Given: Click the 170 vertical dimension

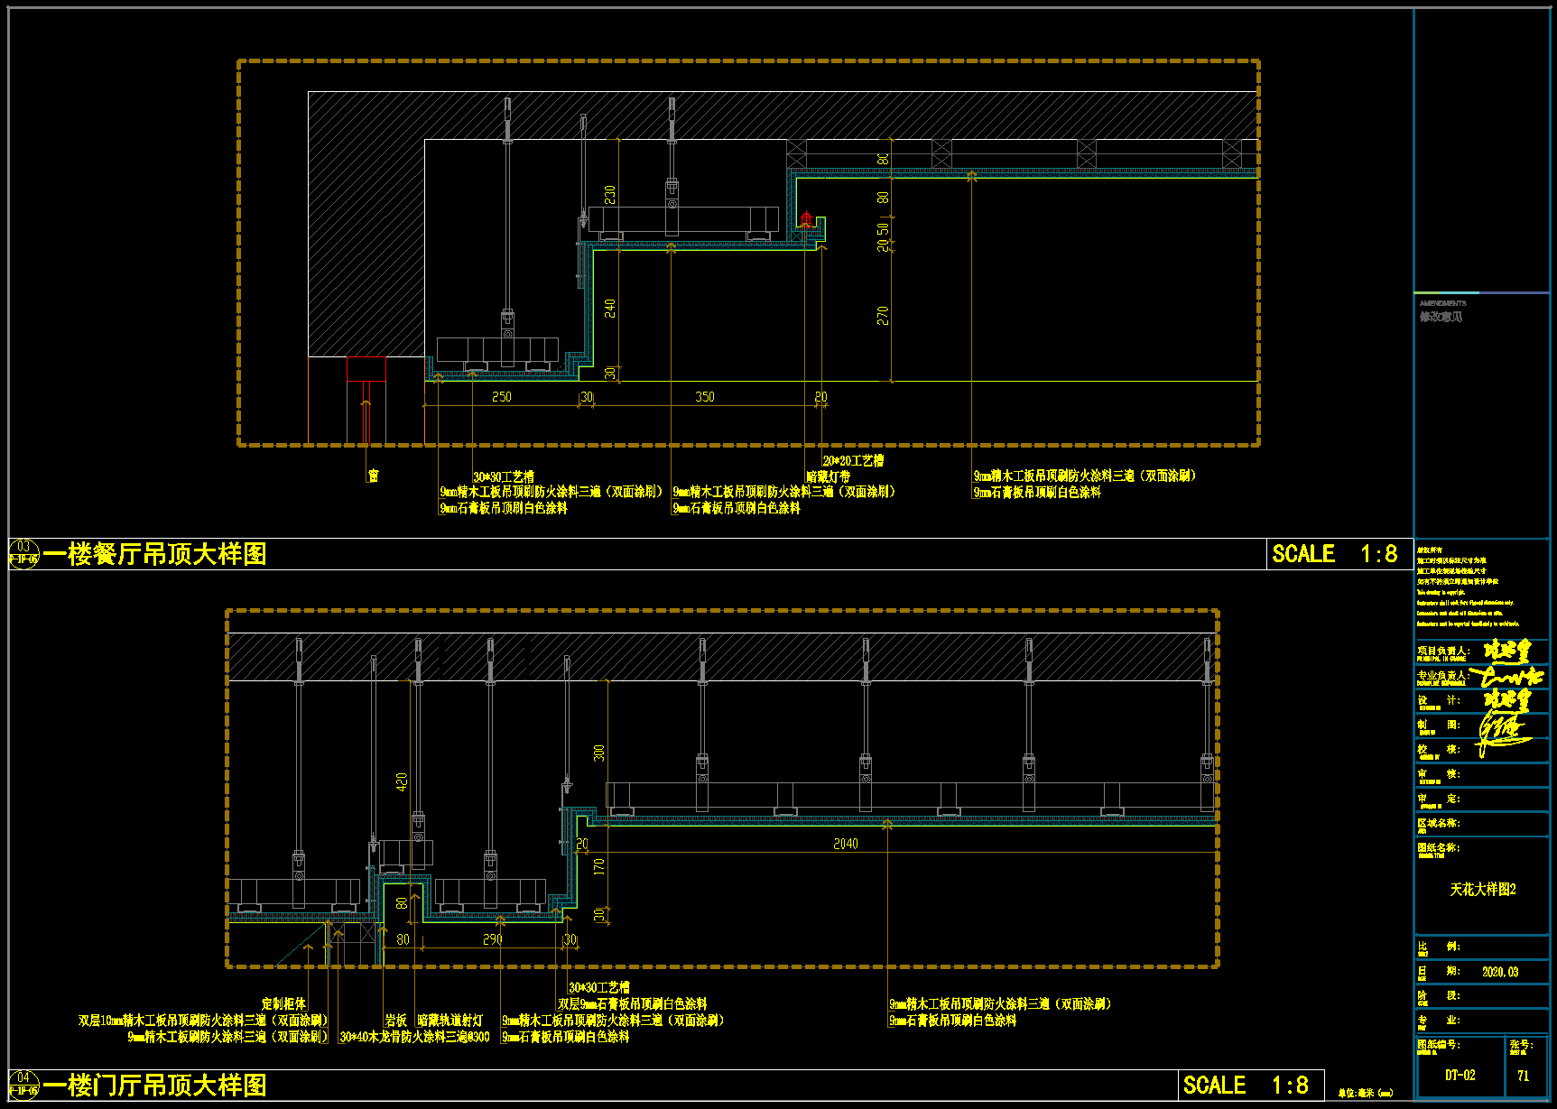Looking at the screenshot, I should 599,867.
